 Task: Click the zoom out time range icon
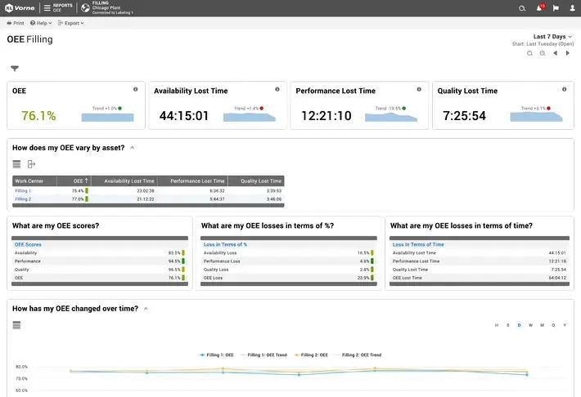pyautogui.click(x=530, y=53)
